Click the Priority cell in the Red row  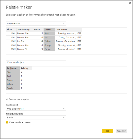coord(26,76)
